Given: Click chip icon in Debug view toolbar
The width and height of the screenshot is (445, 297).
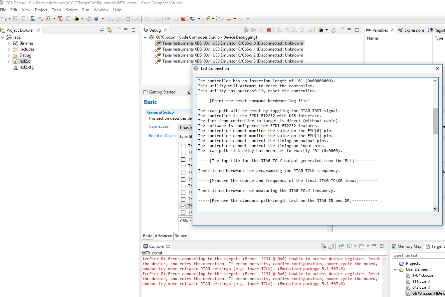Looking at the screenshot, I should pyautogui.click(x=321, y=30).
